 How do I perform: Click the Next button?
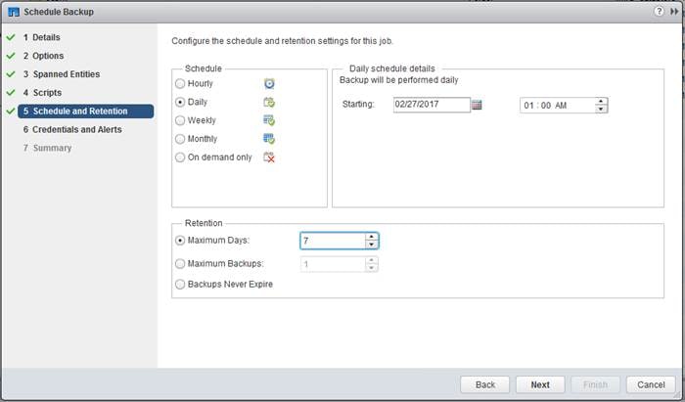click(540, 384)
